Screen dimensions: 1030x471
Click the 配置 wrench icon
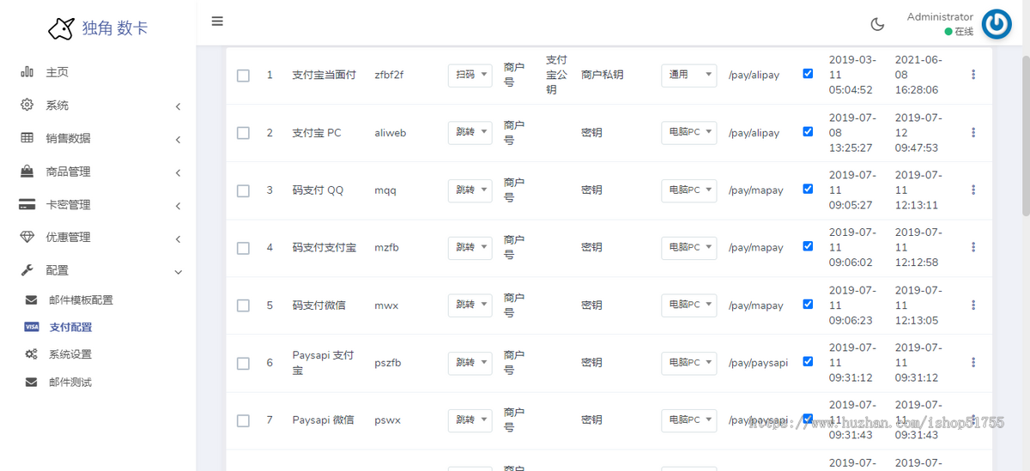click(x=27, y=270)
